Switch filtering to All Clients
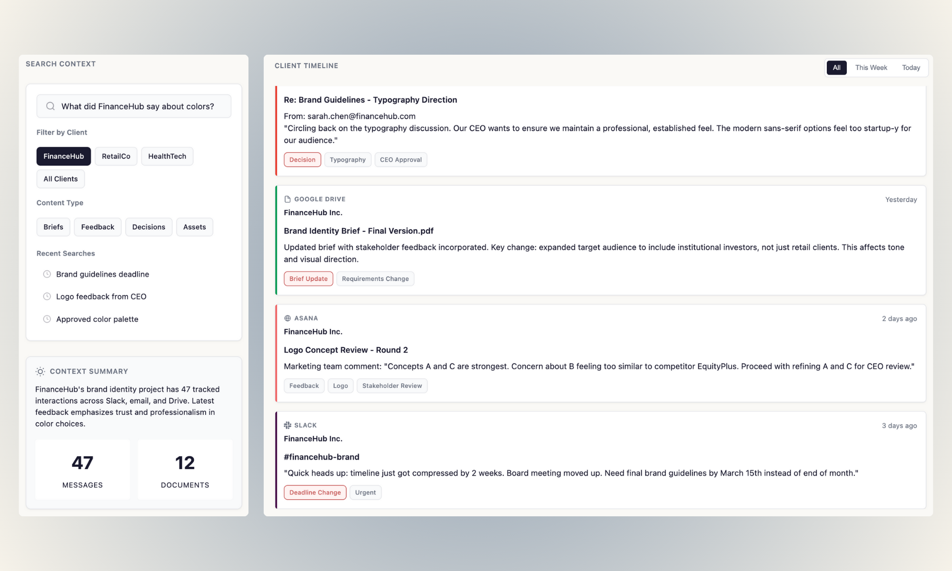The image size is (952, 571). pyautogui.click(x=60, y=179)
